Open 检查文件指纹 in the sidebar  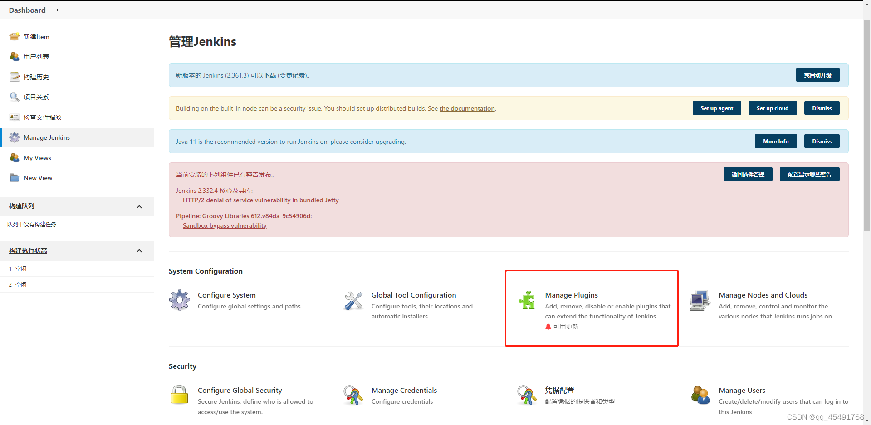[43, 117]
